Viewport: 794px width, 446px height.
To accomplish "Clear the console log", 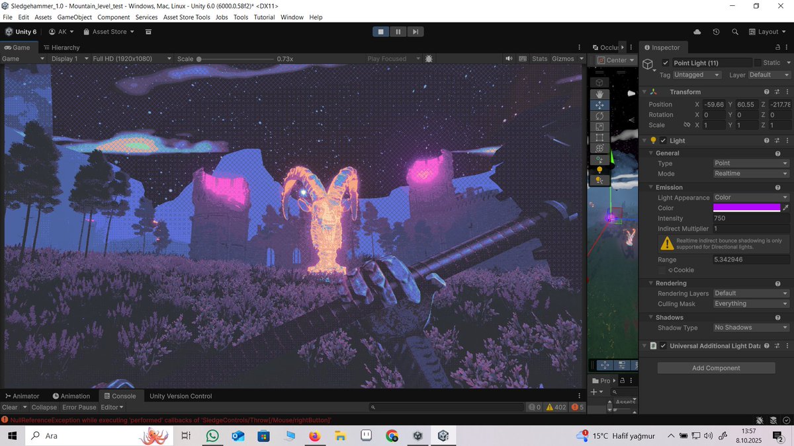I will pyautogui.click(x=10, y=408).
